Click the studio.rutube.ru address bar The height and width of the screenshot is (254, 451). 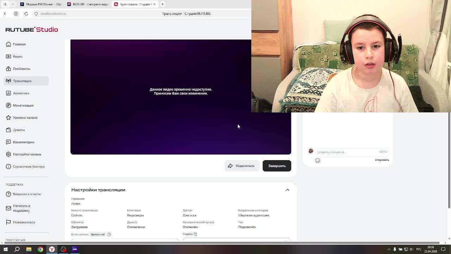point(53,13)
